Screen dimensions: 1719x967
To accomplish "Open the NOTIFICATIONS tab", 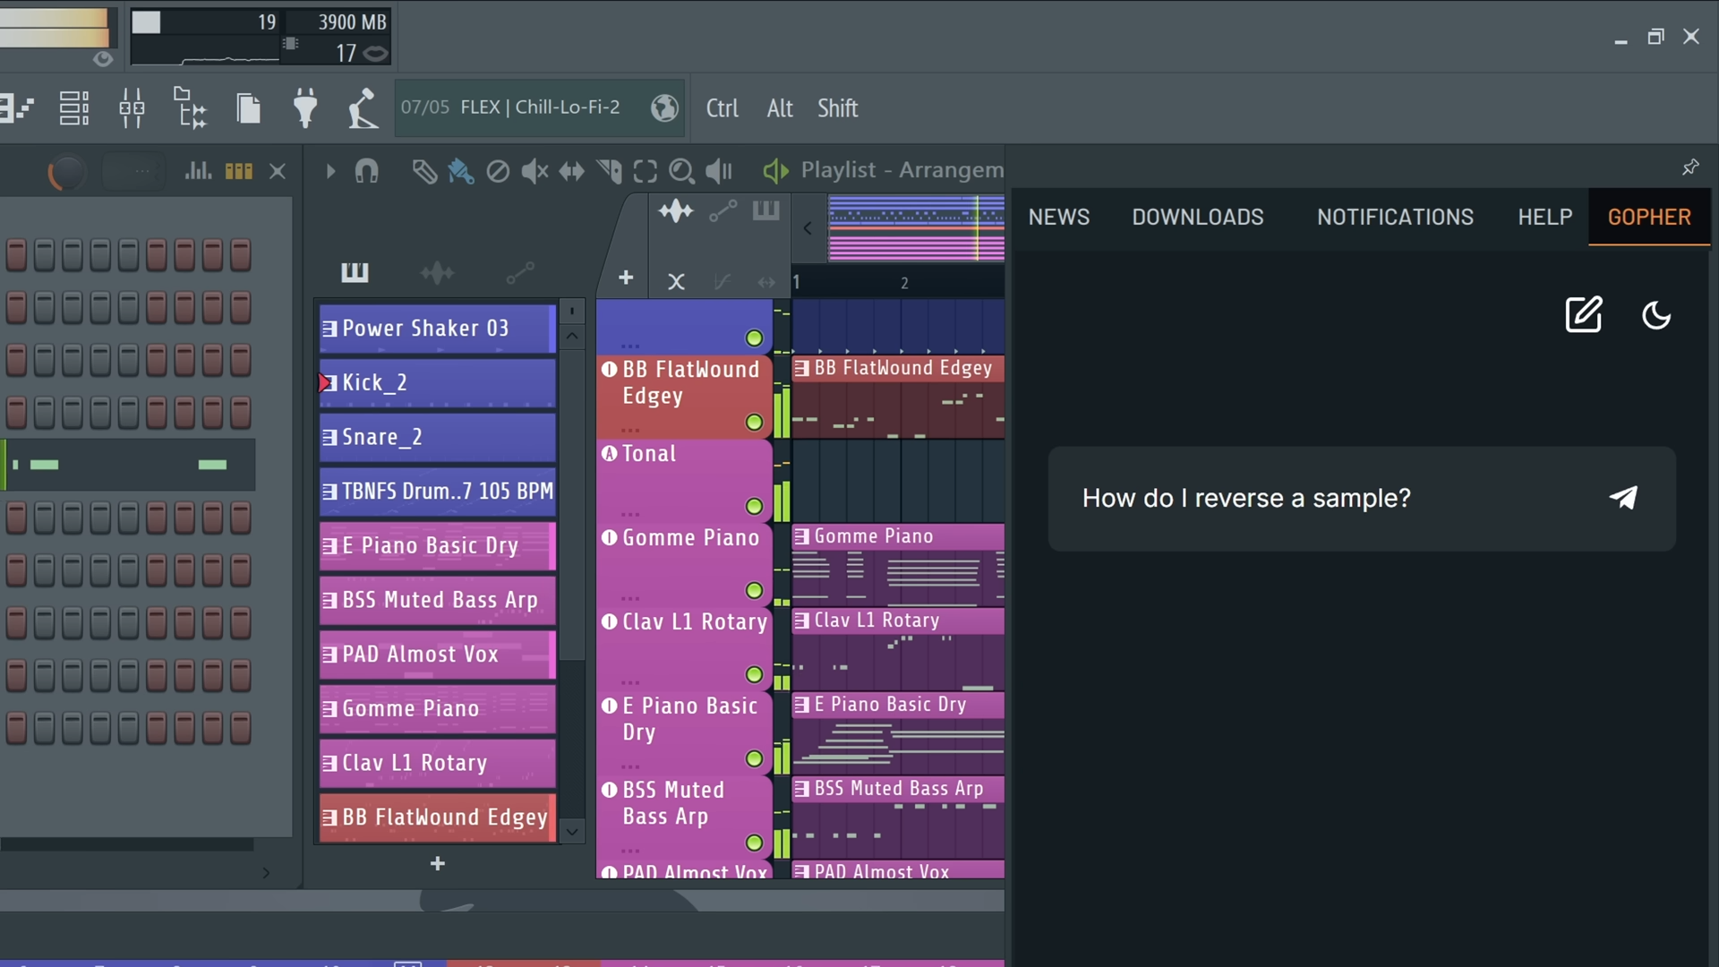I will (1395, 218).
